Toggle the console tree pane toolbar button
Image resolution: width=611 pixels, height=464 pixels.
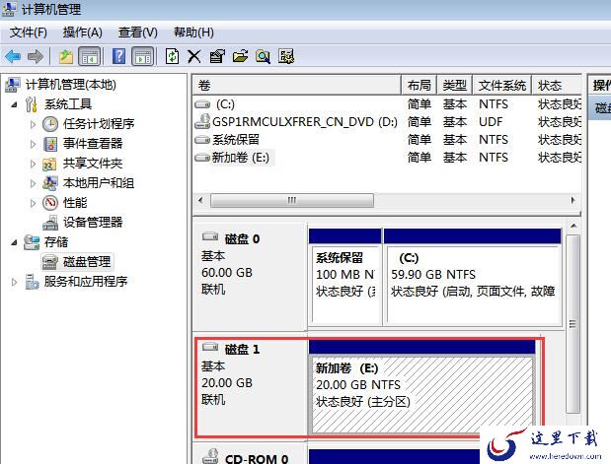click(89, 56)
